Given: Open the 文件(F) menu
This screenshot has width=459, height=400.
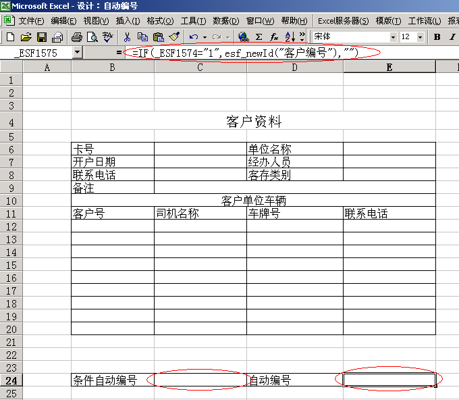Looking at the screenshot, I should point(31,21).
